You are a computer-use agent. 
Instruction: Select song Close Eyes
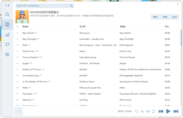click(x=27, y=94)
